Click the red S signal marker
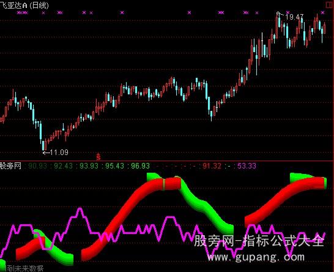Image resolution: width=334 pixels, height=272 pixels. click(98, 157)
